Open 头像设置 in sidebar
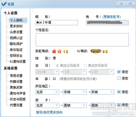 (16, 32)
